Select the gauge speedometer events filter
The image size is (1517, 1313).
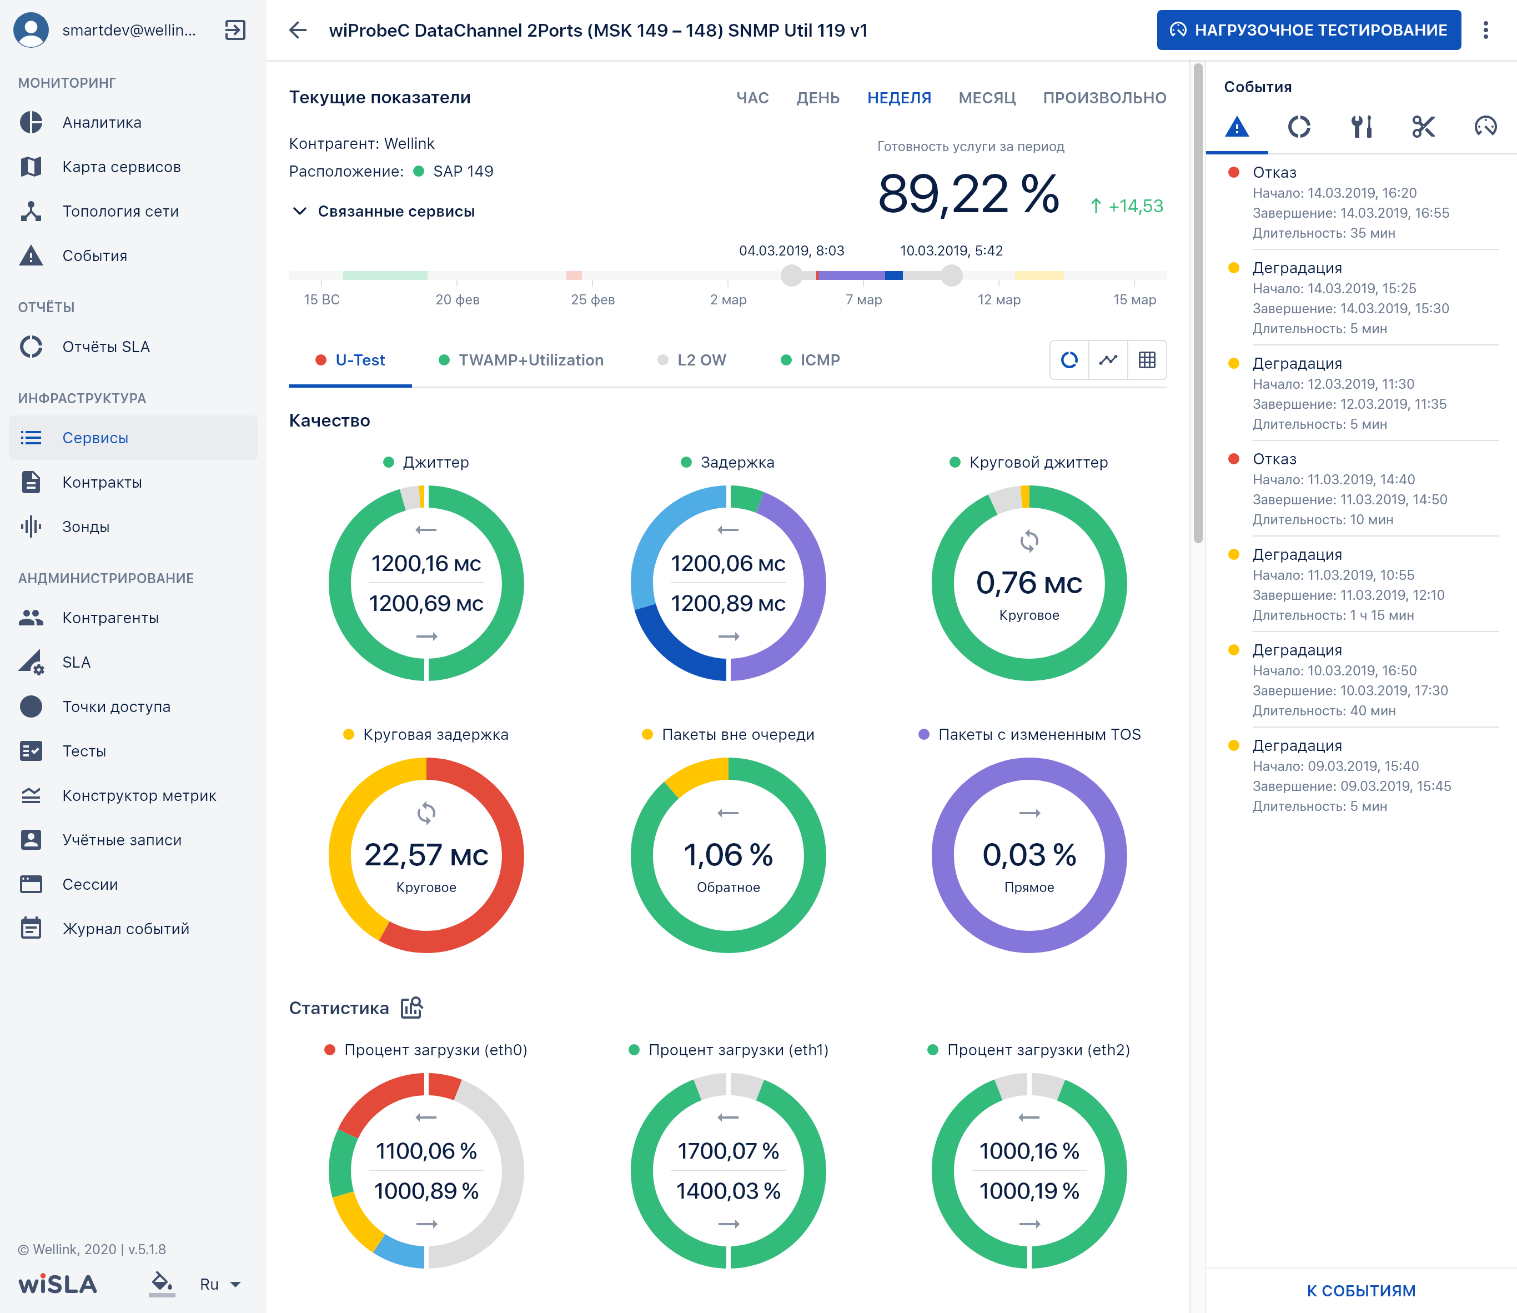pos(1485,127)
